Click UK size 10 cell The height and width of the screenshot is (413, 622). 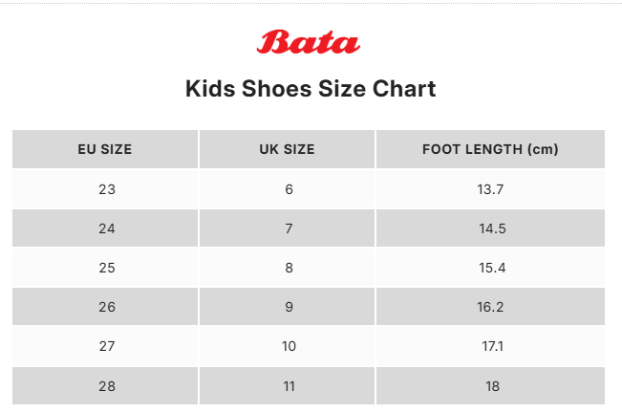pyautogui.click(x=289, y=346)
